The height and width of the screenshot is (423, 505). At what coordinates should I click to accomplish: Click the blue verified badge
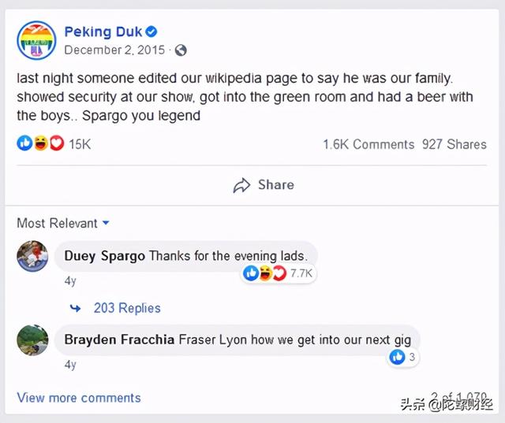click(151, 32)
